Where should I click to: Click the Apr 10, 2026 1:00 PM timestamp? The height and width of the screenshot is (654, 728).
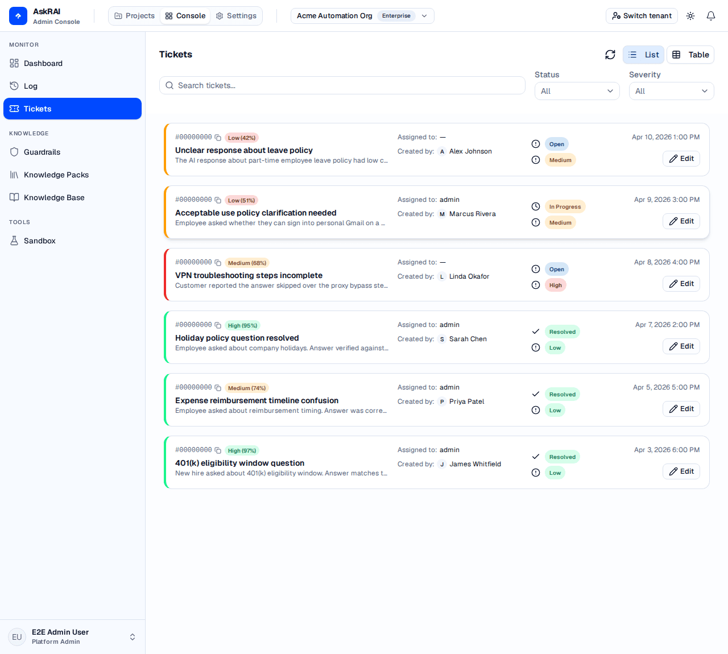tap(665, 137)
